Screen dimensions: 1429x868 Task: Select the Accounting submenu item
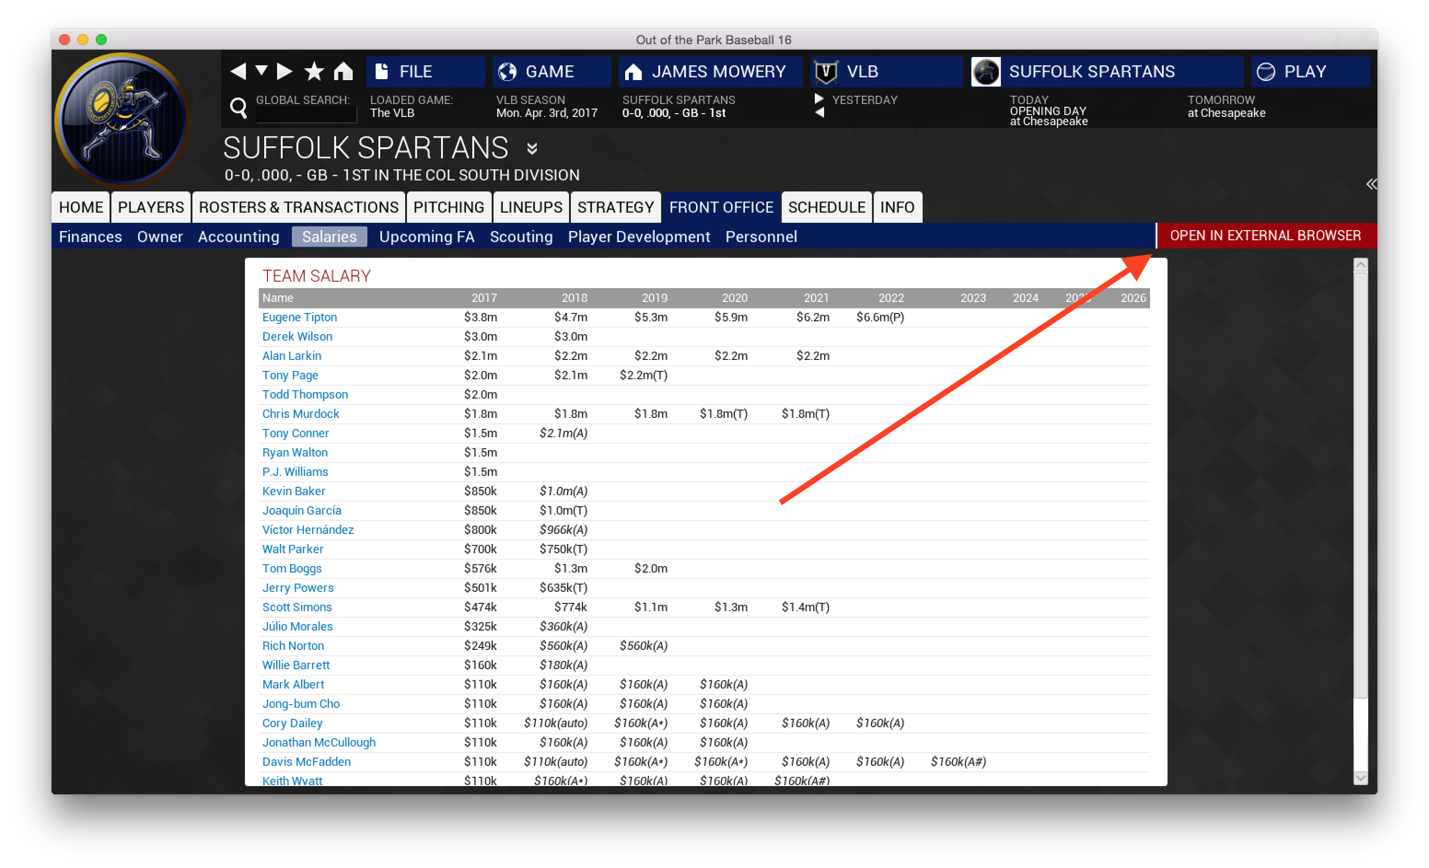coord(239,236)
